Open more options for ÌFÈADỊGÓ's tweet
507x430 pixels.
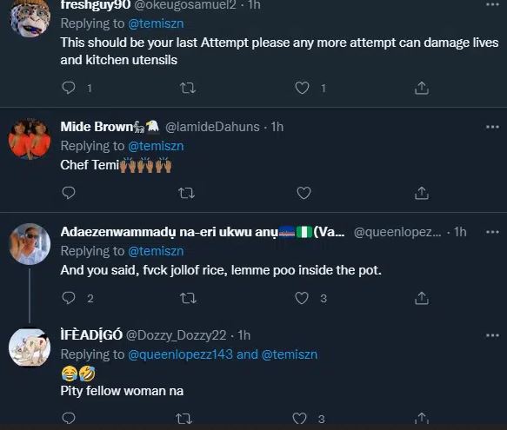492,335
